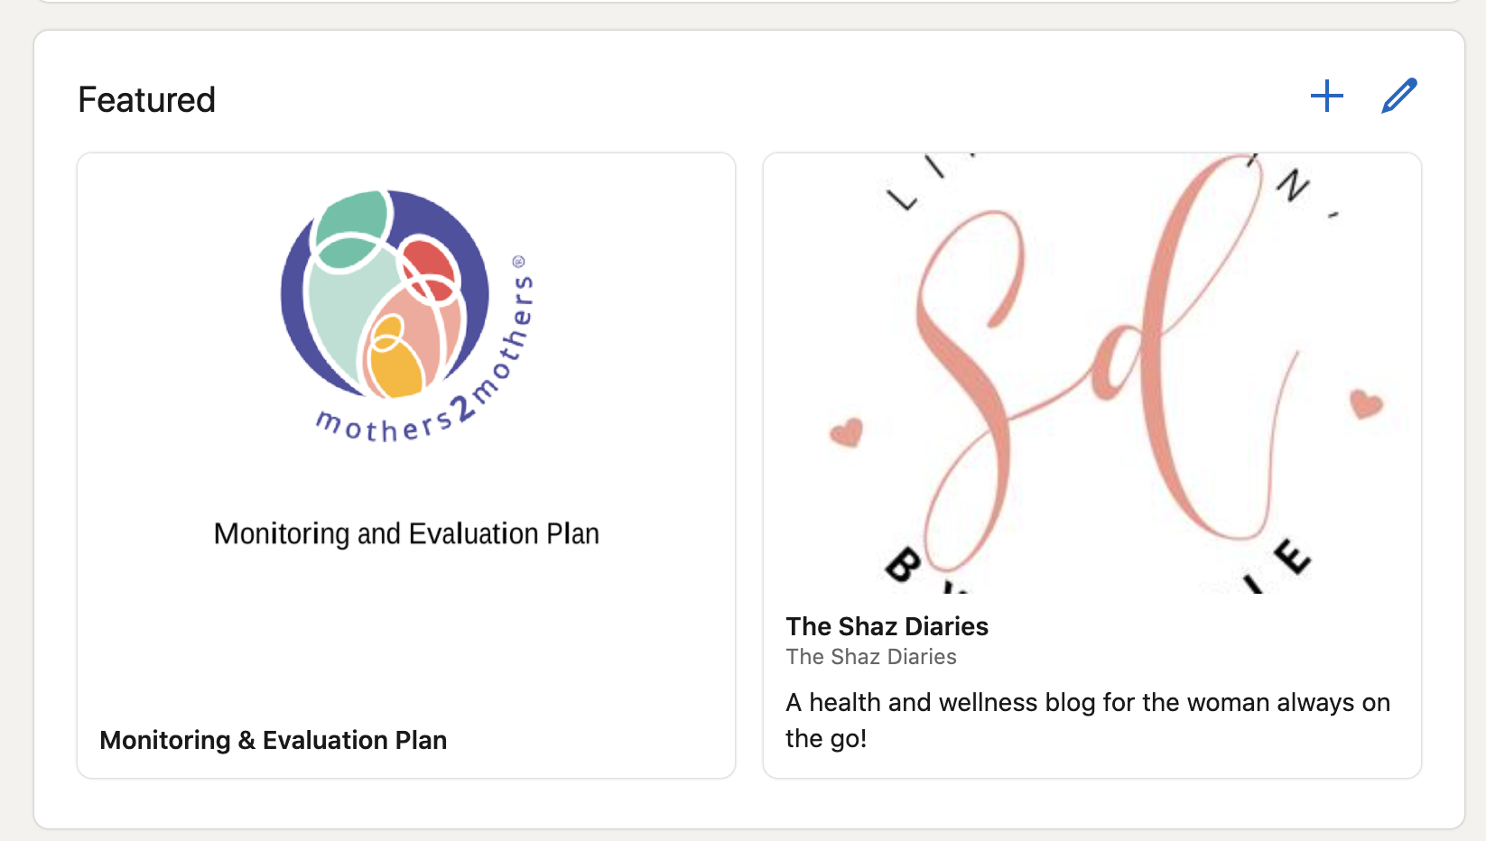Click the 'health and wellness blog' description text
This screenshot has width=1486, height=841.
pos(1088,720)
